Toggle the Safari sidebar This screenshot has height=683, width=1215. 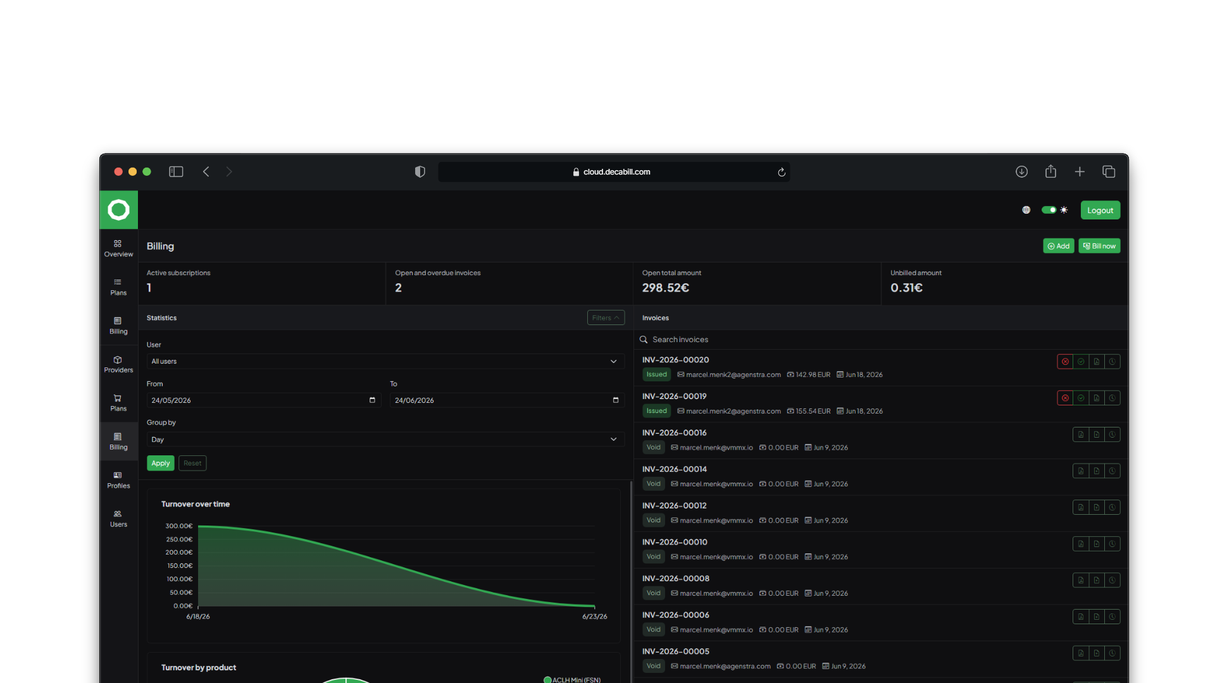176,172
